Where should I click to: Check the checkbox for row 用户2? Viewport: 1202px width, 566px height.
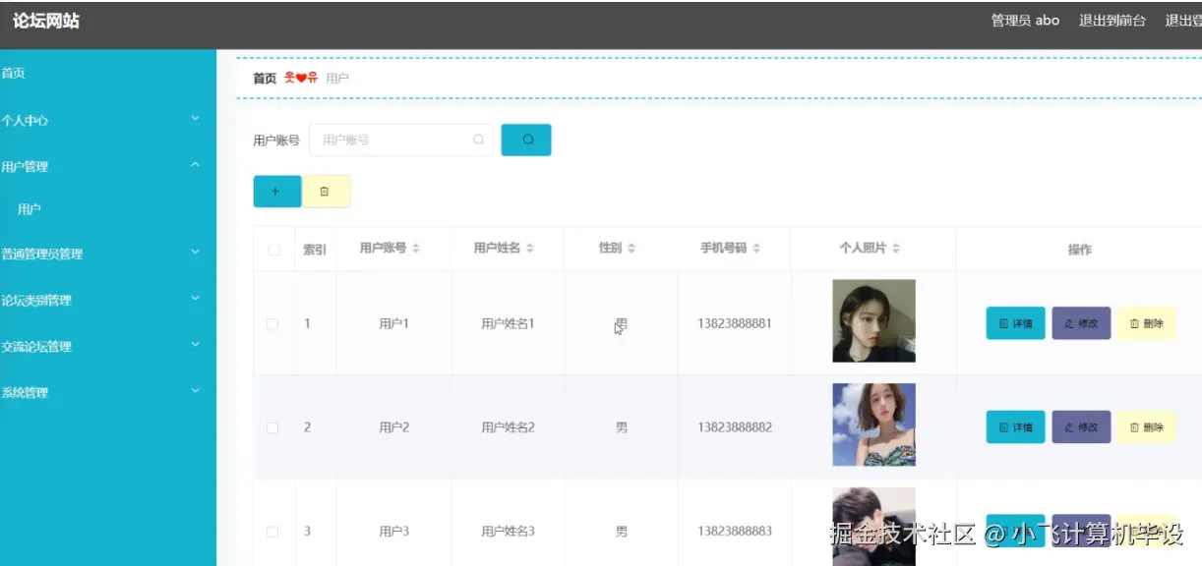click(272, 427)
